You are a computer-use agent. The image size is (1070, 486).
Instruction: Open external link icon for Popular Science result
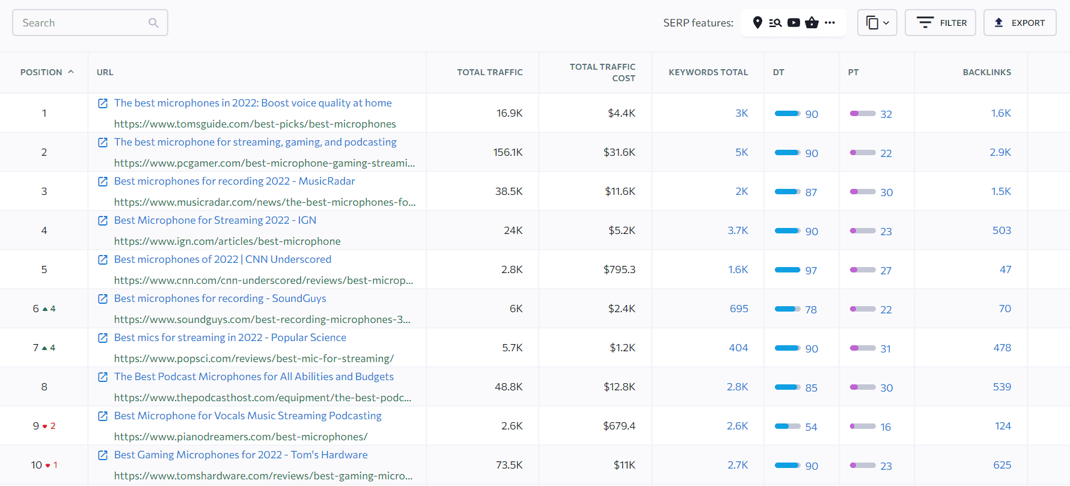click(103, 338)
